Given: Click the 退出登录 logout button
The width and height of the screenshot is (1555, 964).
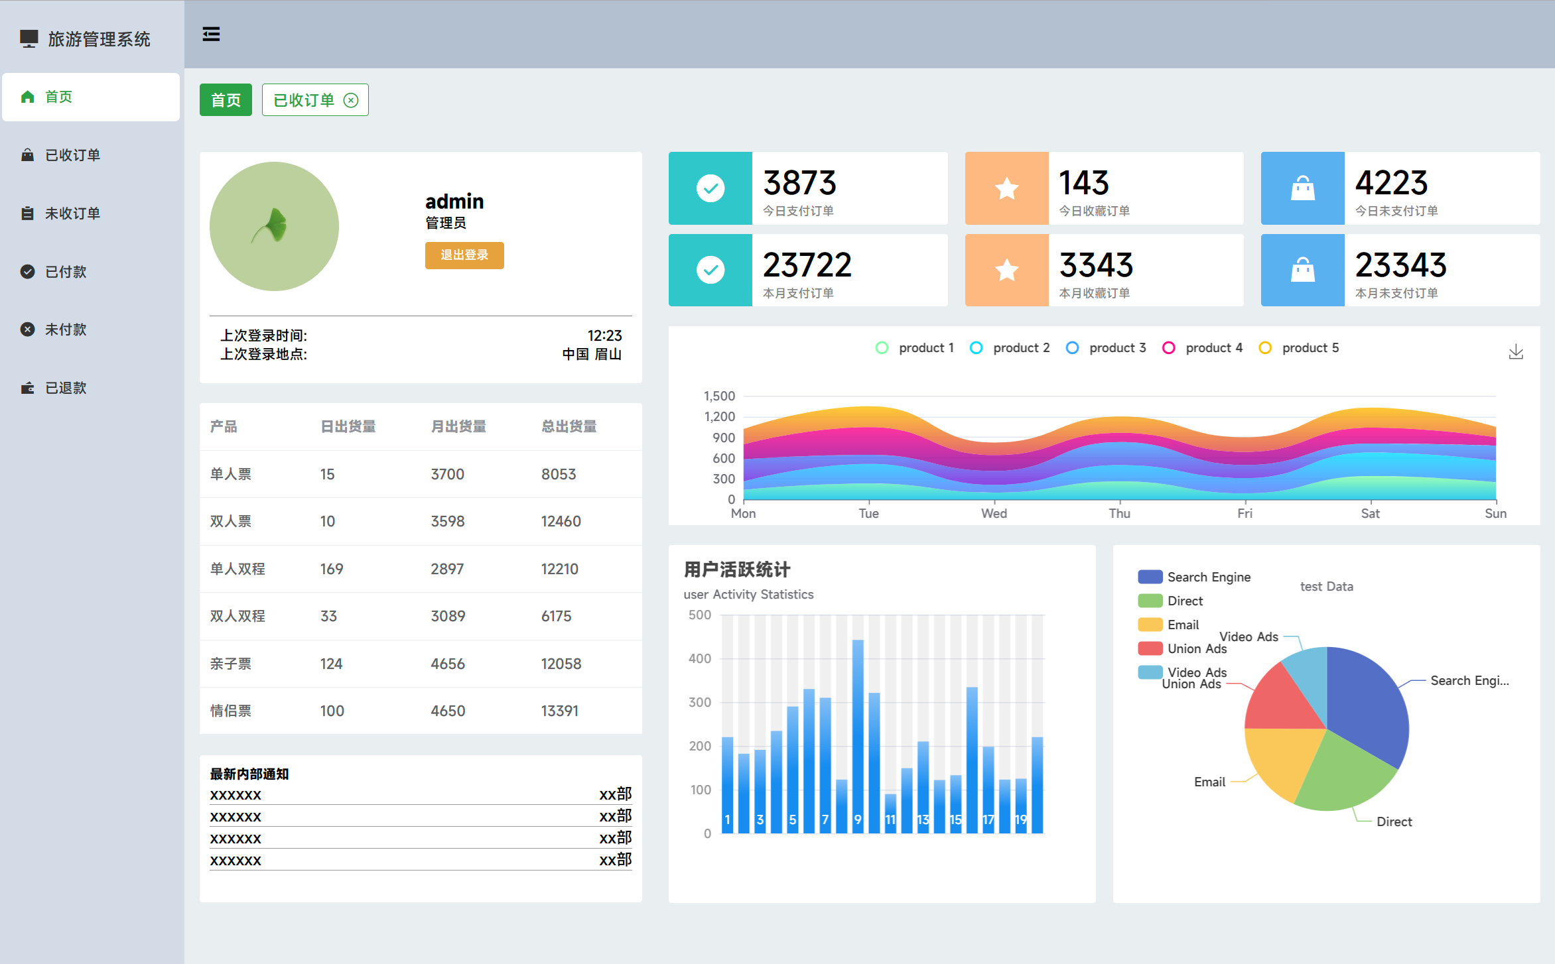Looking at the screenshot, I should [464, 255].
